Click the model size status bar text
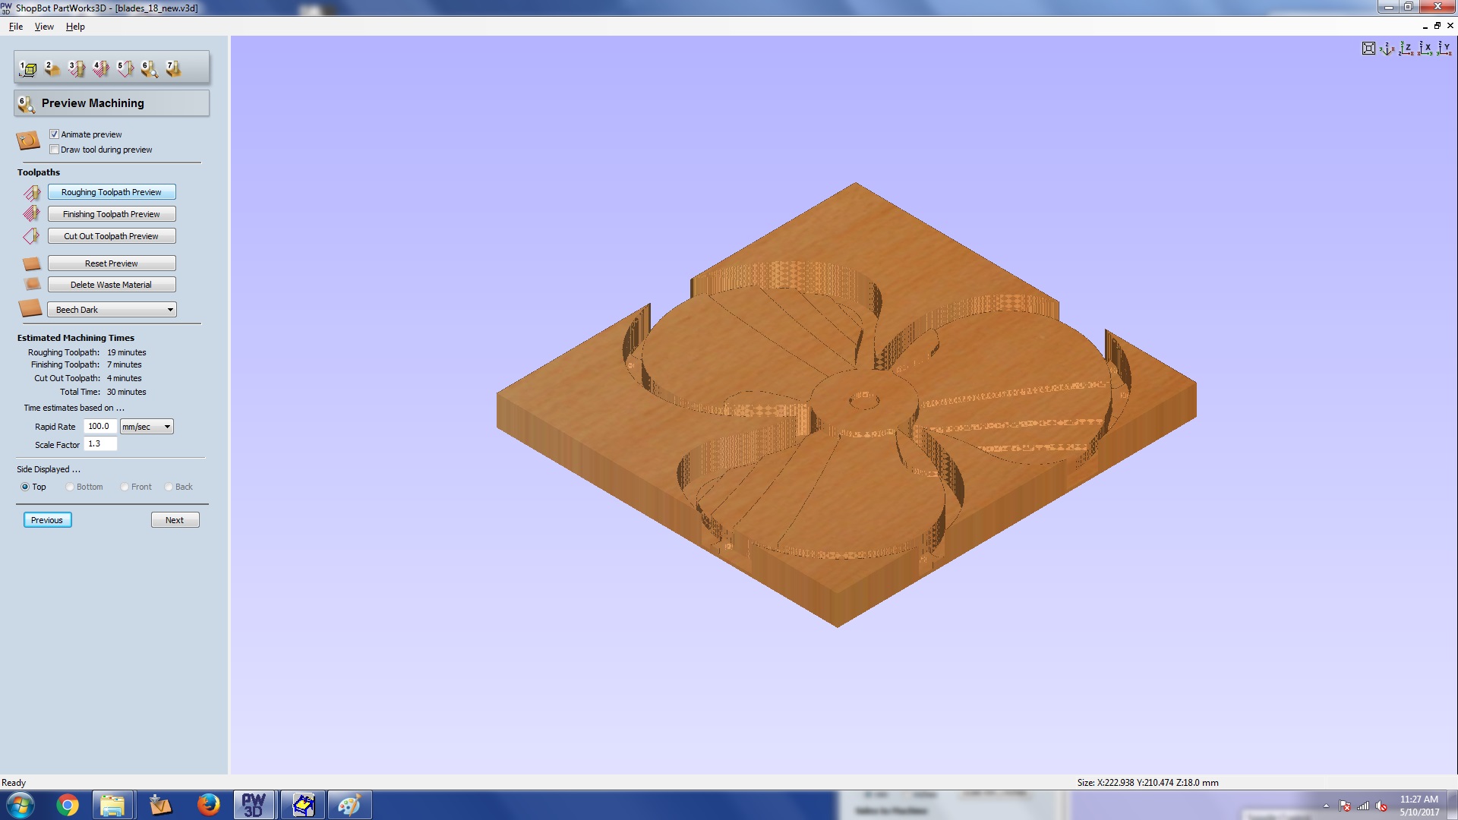The height and width of the screenshot is (820, 1458). point(1147,783)
